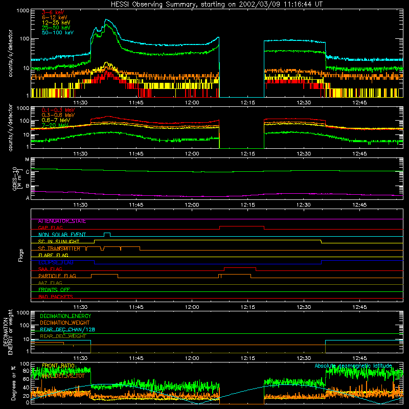Click 12:45 tick under the decimation panel
The width and height of the screenshot is (409, 409).
click(x=359, y=358)
